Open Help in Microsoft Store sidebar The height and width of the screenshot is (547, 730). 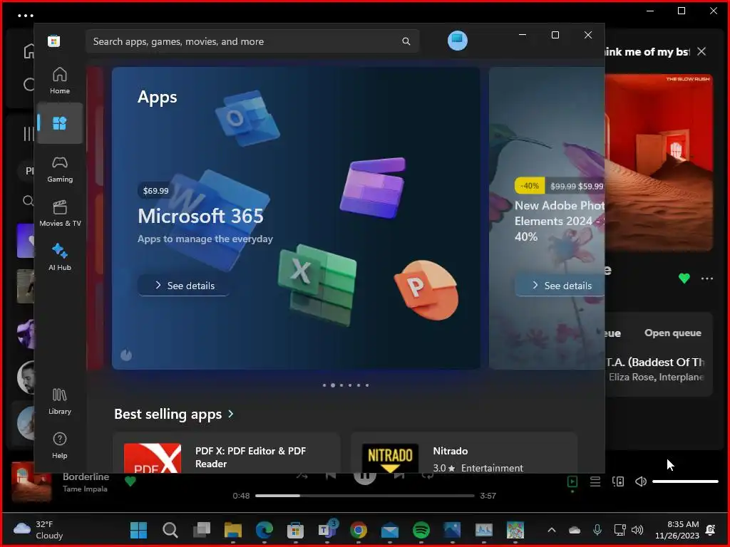point(60,445)
